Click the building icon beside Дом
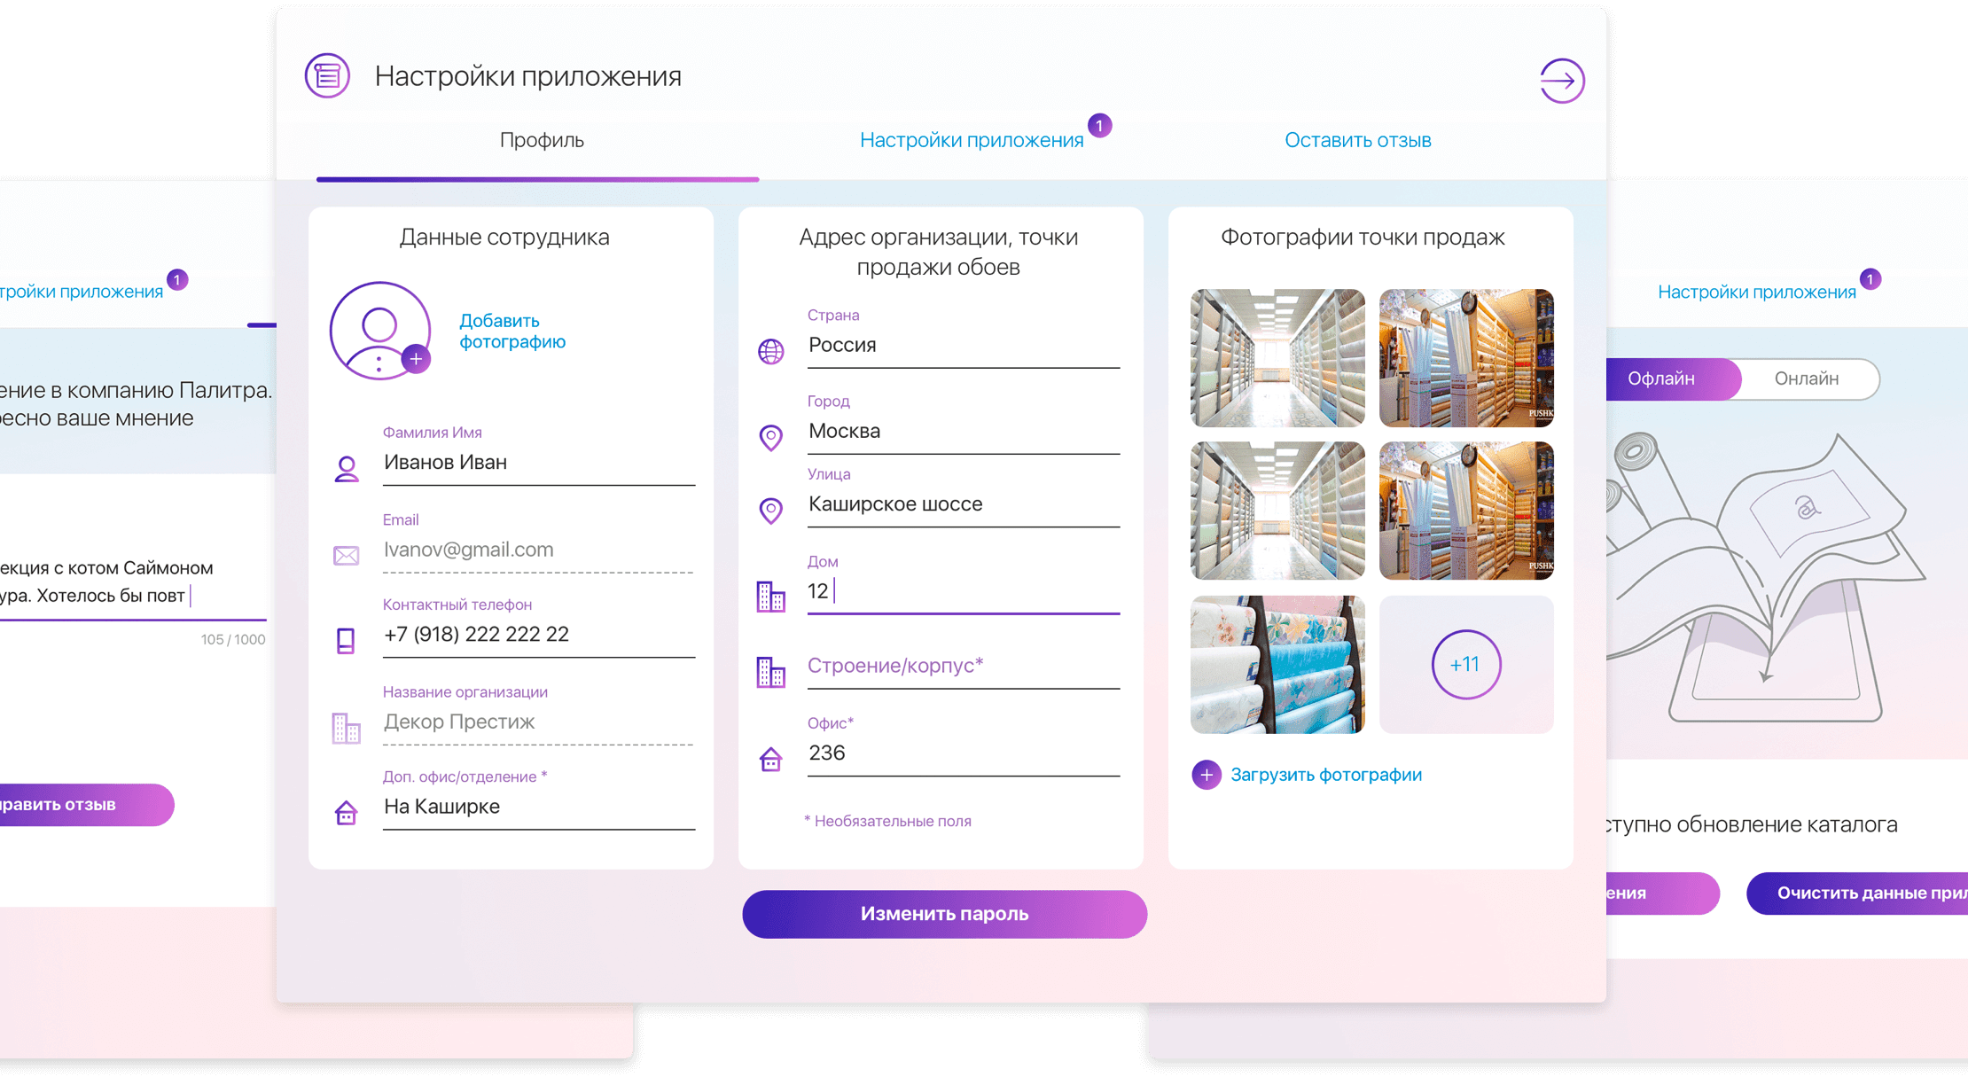1968x1077 pixels. point(771,596)
